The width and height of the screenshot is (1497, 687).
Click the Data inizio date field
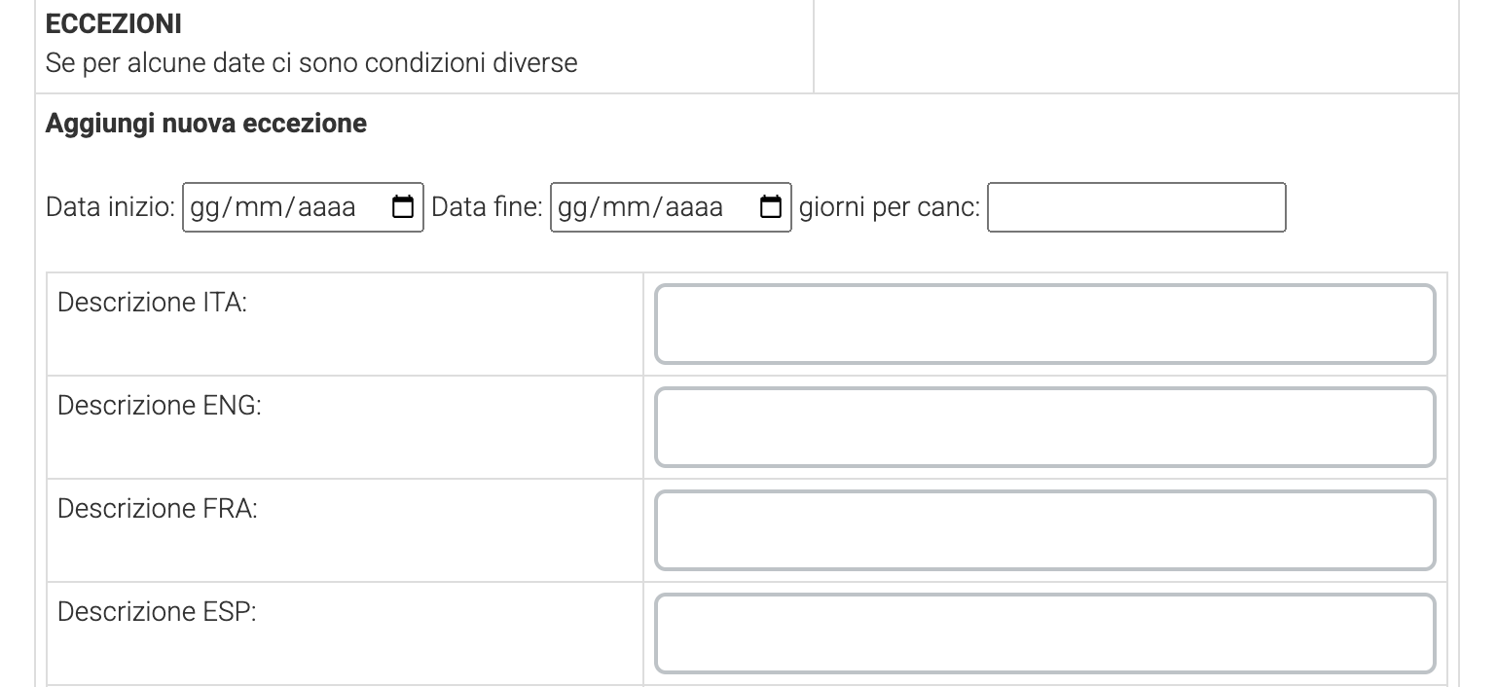click(303, 207)
